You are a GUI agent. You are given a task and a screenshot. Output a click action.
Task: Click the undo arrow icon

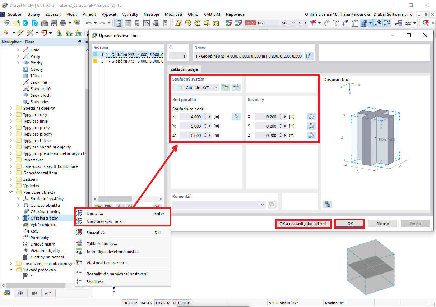89,23
